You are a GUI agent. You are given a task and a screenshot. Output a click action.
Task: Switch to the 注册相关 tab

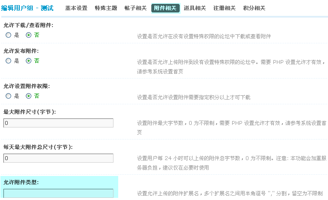coord(224,8)
